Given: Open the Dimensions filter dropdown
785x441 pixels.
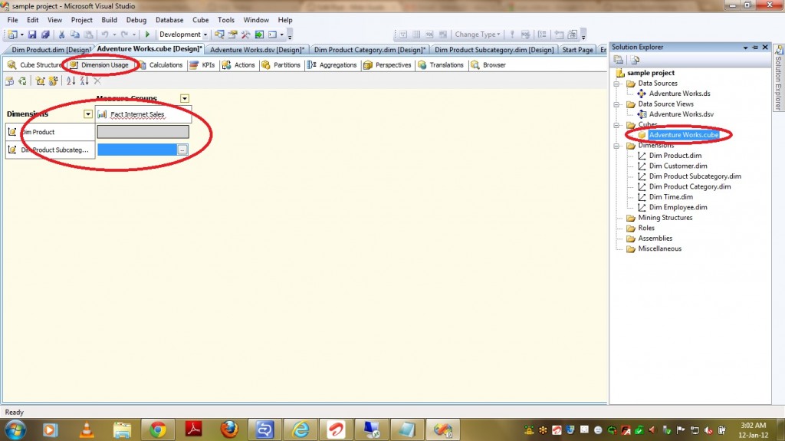Looking at the screenshot, I should (x=88, y=114).
